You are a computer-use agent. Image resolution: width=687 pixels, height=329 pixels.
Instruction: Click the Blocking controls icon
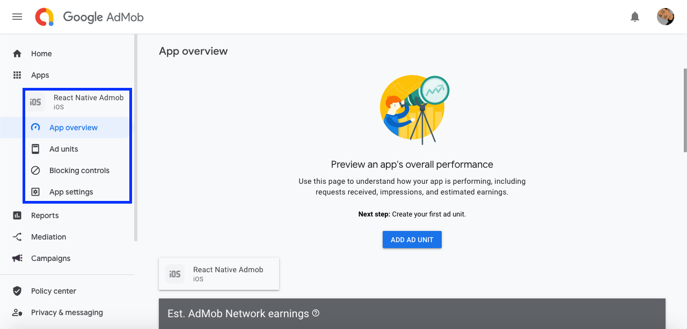pyautogui.click(x=35, y=170)
